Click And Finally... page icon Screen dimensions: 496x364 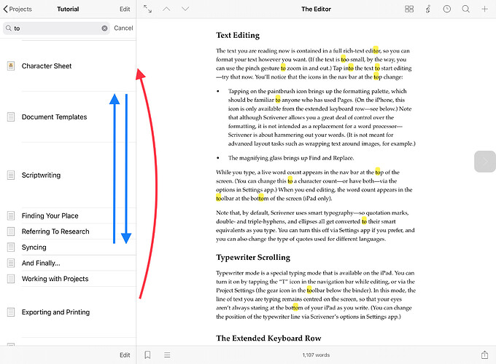[x=11, y=263]
